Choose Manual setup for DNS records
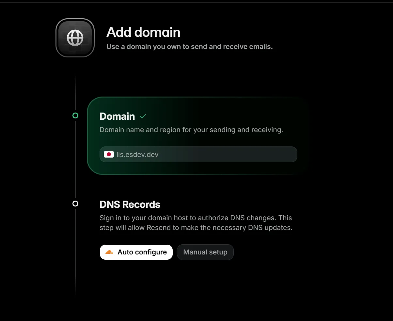393x321 pixels. tap(205, 252)
